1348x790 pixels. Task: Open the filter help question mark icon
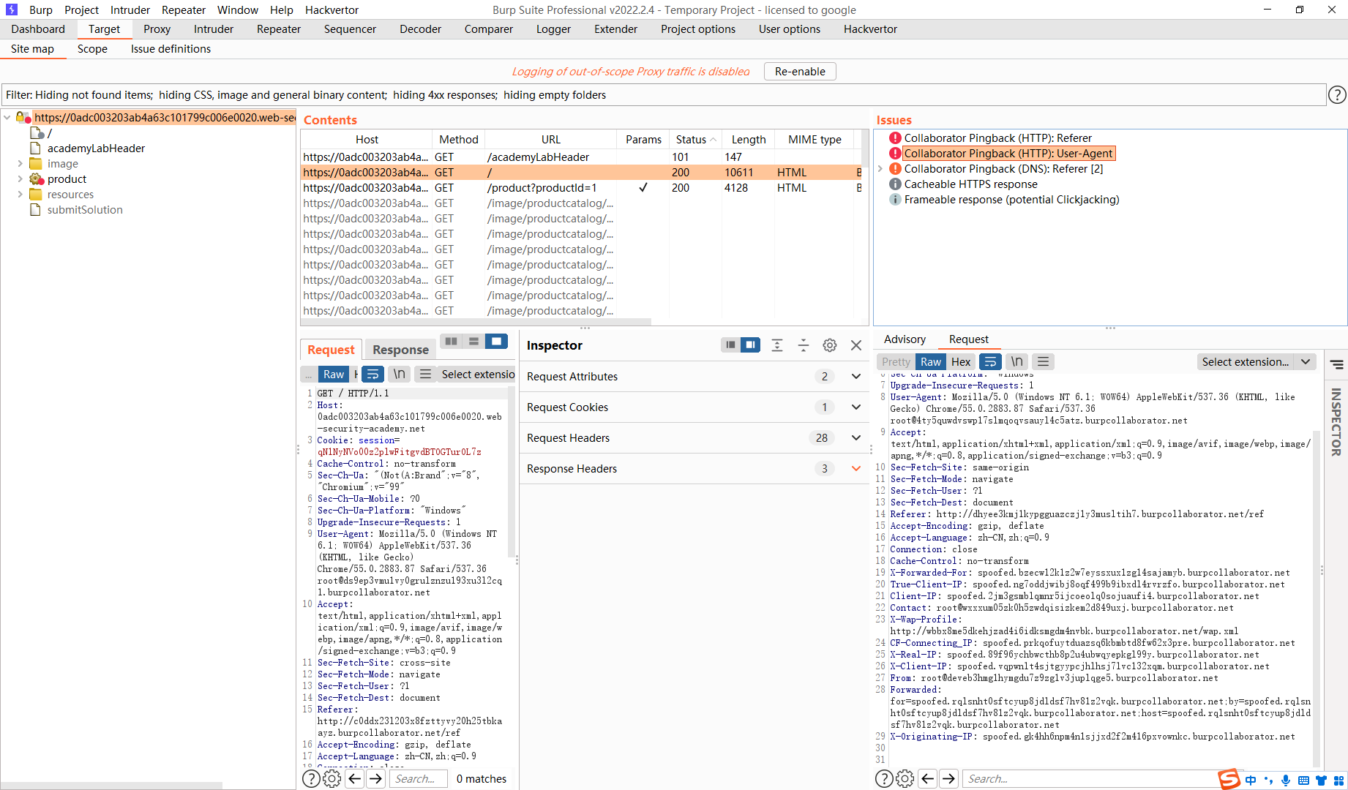[1337, 95]
